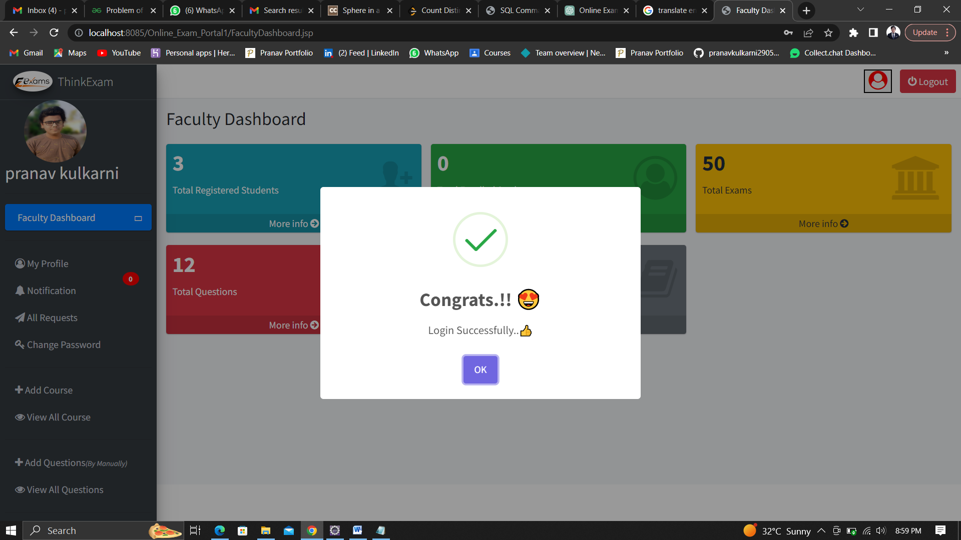Collapse the Faculty Dashboard menu toggle
961x540 pixels.
click(x=138, y=218)
